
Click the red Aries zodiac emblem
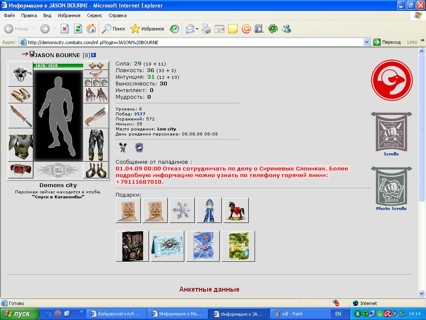click(391, 80)
